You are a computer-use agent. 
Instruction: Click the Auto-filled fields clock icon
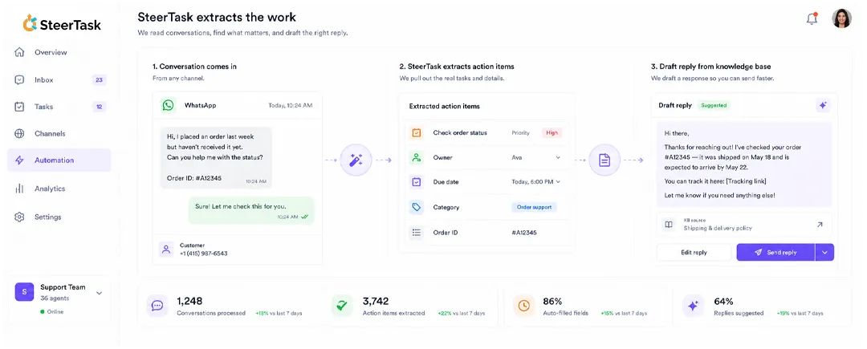pyautogui.click(x=523, y=306)
